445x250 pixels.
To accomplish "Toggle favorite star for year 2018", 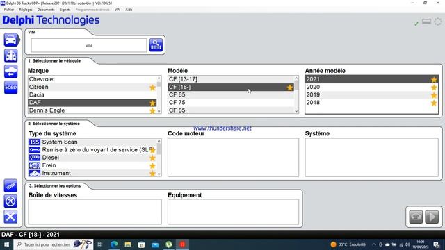I will click(x=434, y=103).
